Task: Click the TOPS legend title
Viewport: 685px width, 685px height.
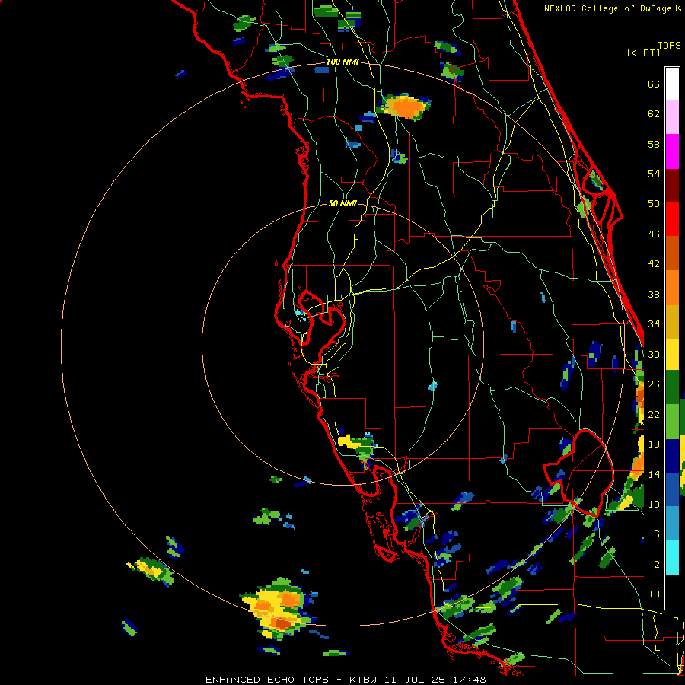Action: tap(669, 46)
